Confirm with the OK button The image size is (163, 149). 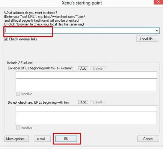point(66,139)
